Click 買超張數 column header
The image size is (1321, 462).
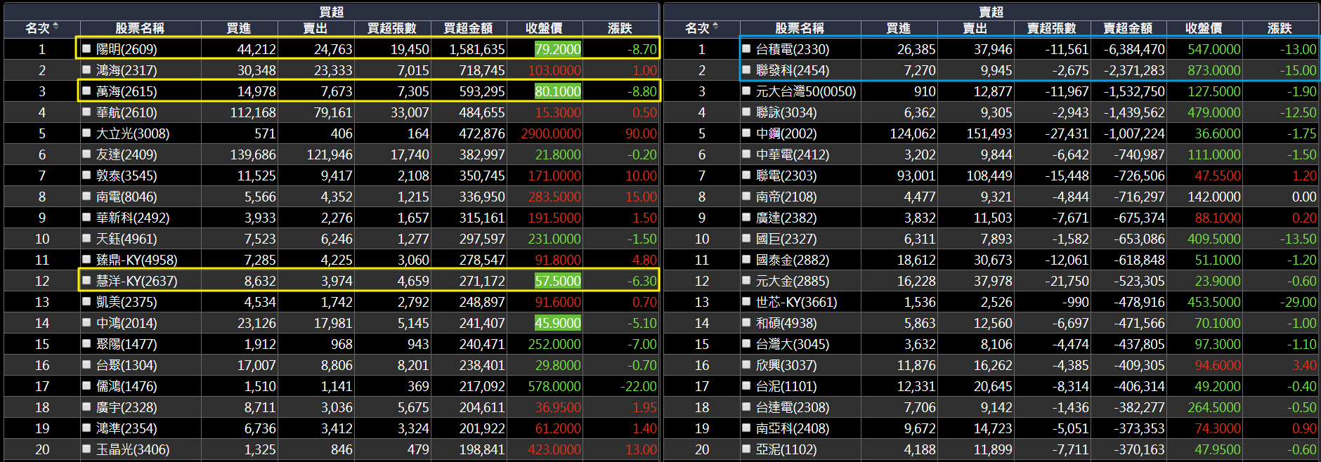392,28
